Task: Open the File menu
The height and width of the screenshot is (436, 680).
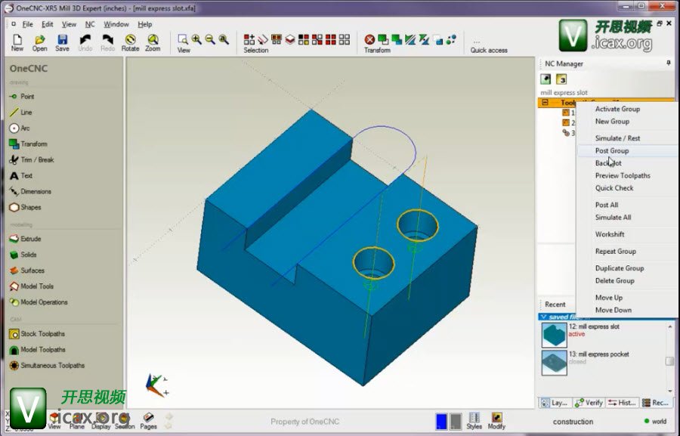Action: tap(27, 24)
